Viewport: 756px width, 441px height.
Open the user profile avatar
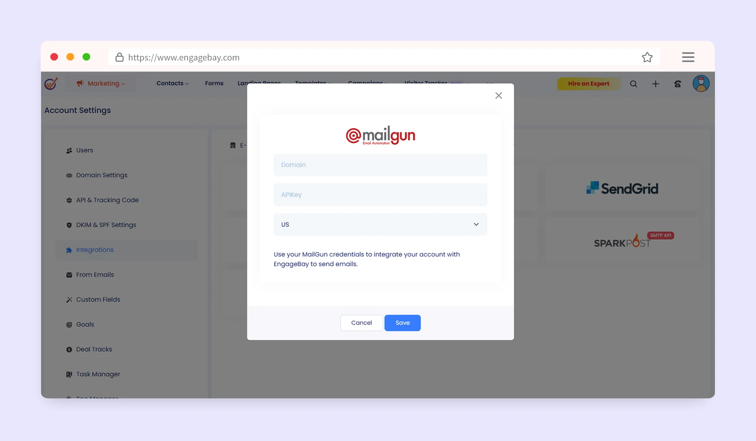(701, 84)
